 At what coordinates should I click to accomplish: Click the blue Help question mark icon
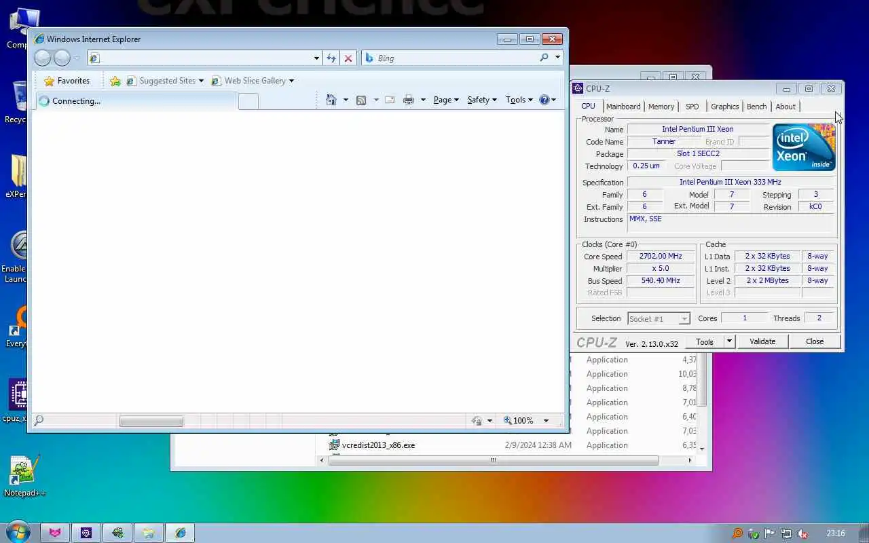544,100
